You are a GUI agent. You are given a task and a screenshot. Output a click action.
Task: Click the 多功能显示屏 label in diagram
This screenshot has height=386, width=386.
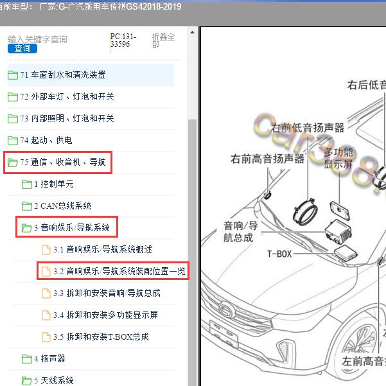point(338,158)
